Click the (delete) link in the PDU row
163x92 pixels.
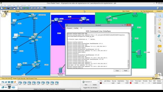[x=159, y=83]
